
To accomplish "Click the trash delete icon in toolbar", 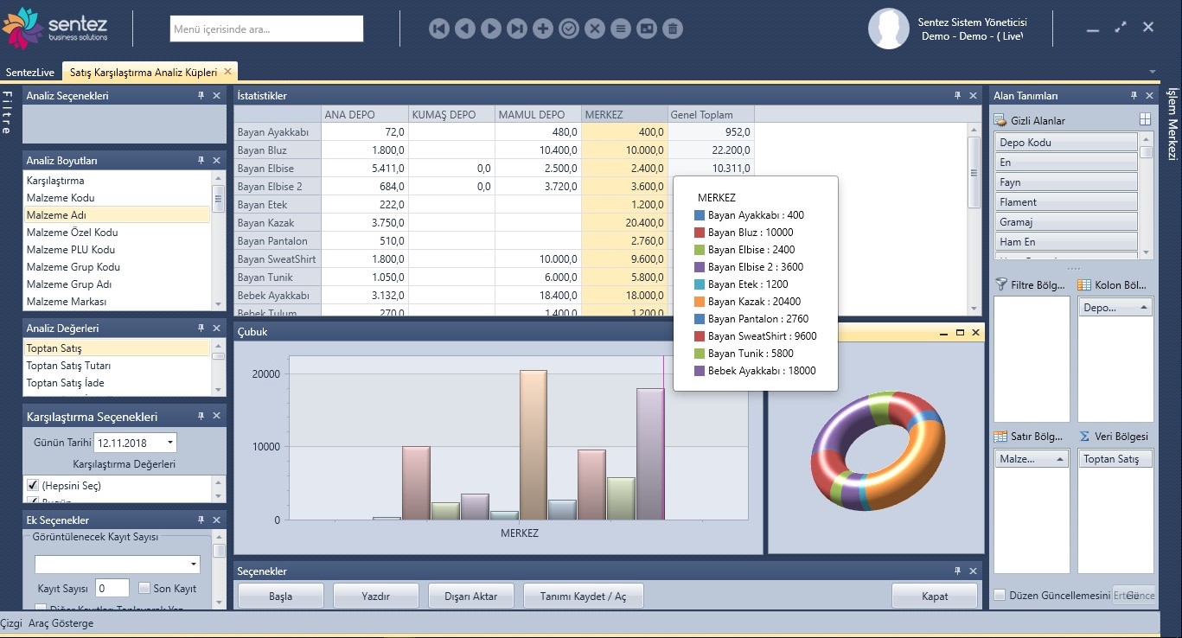I will point(672,29).
